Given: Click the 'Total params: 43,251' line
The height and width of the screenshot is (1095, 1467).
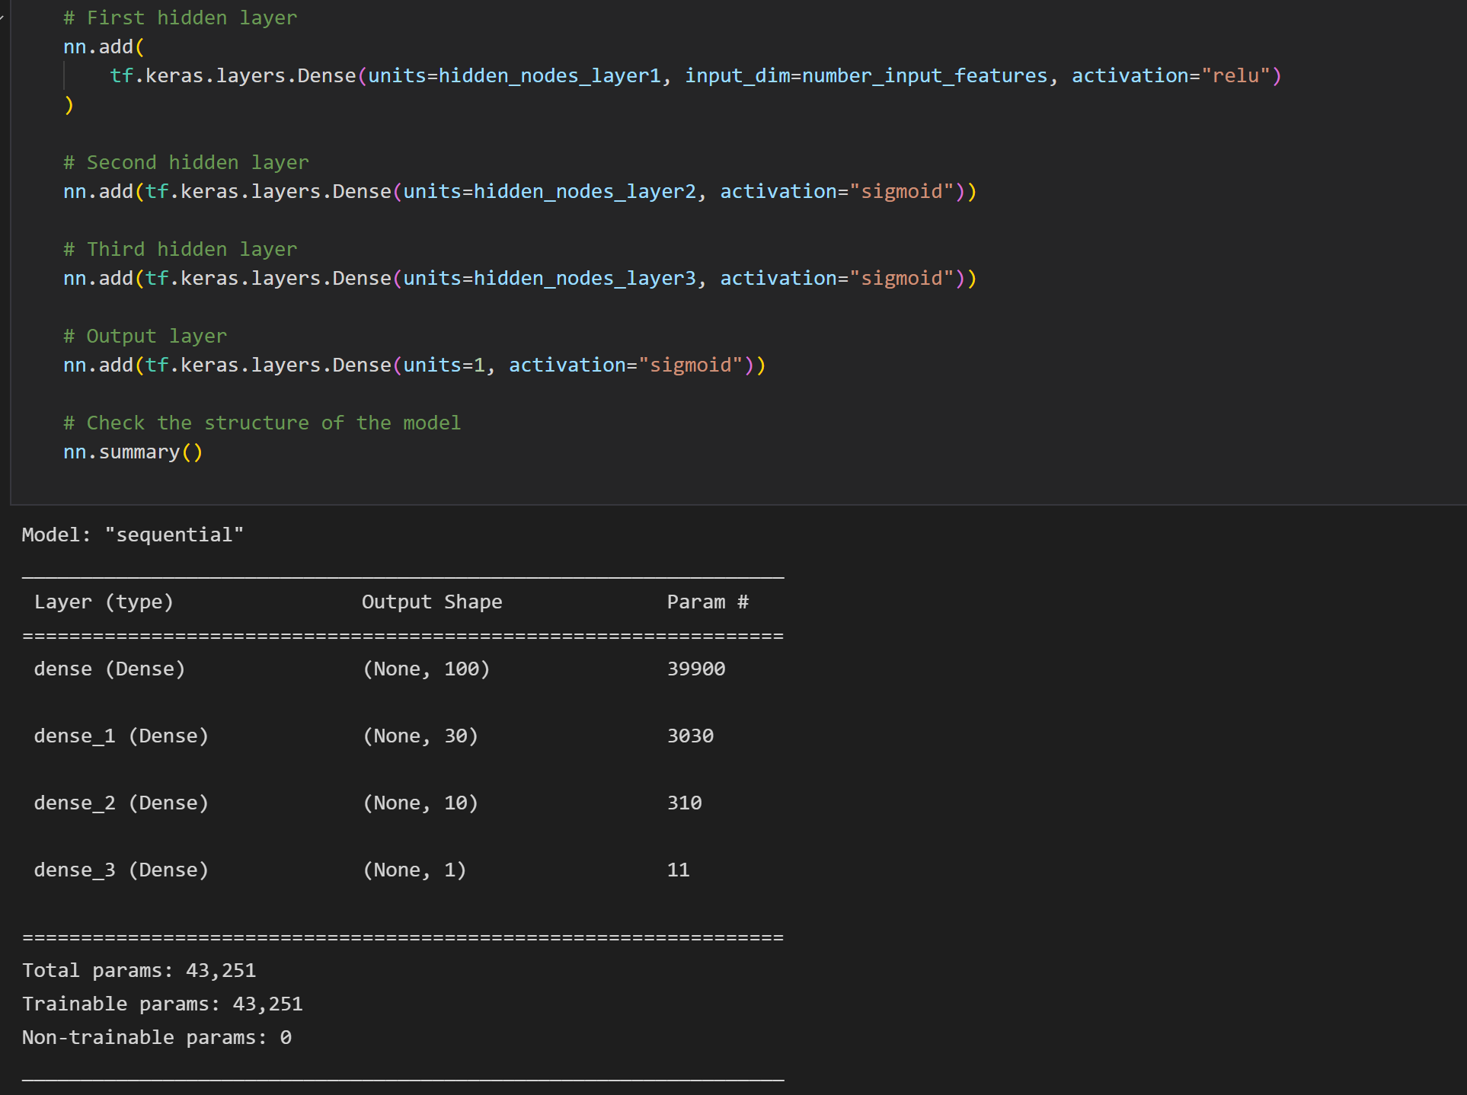Looking at the screenshot, I should click(139, 970).
